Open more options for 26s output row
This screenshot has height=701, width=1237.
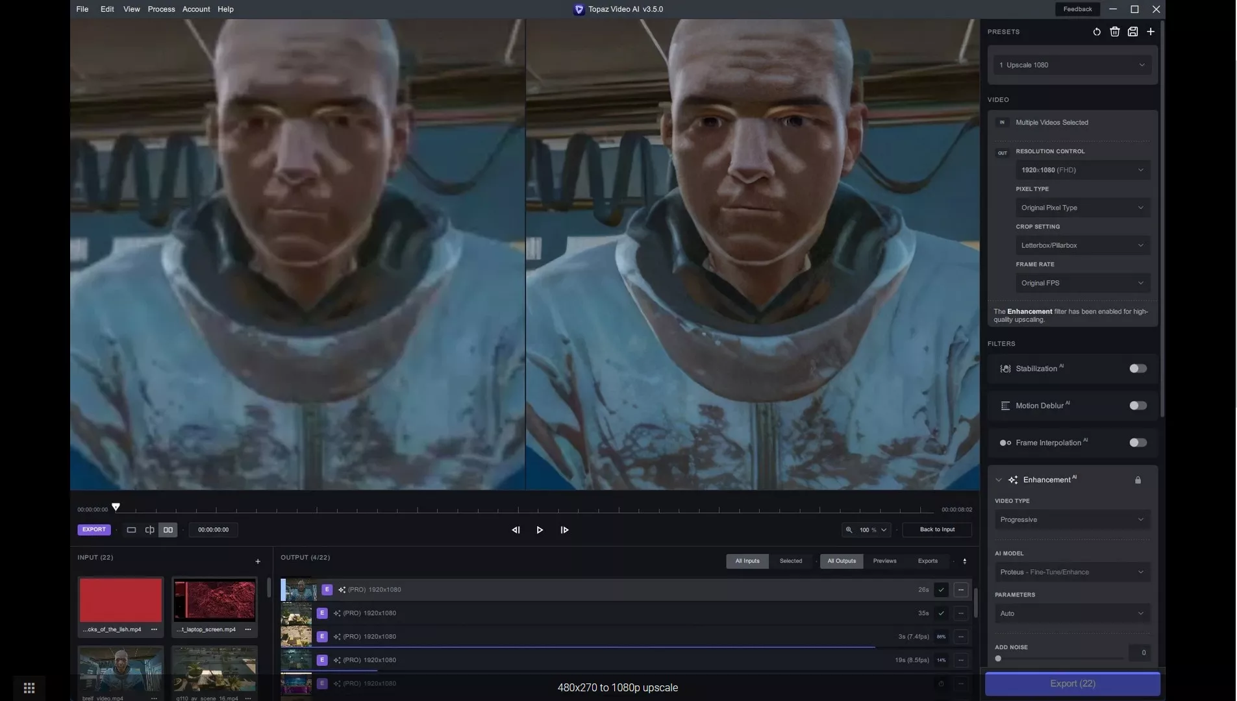coord(961,590)
